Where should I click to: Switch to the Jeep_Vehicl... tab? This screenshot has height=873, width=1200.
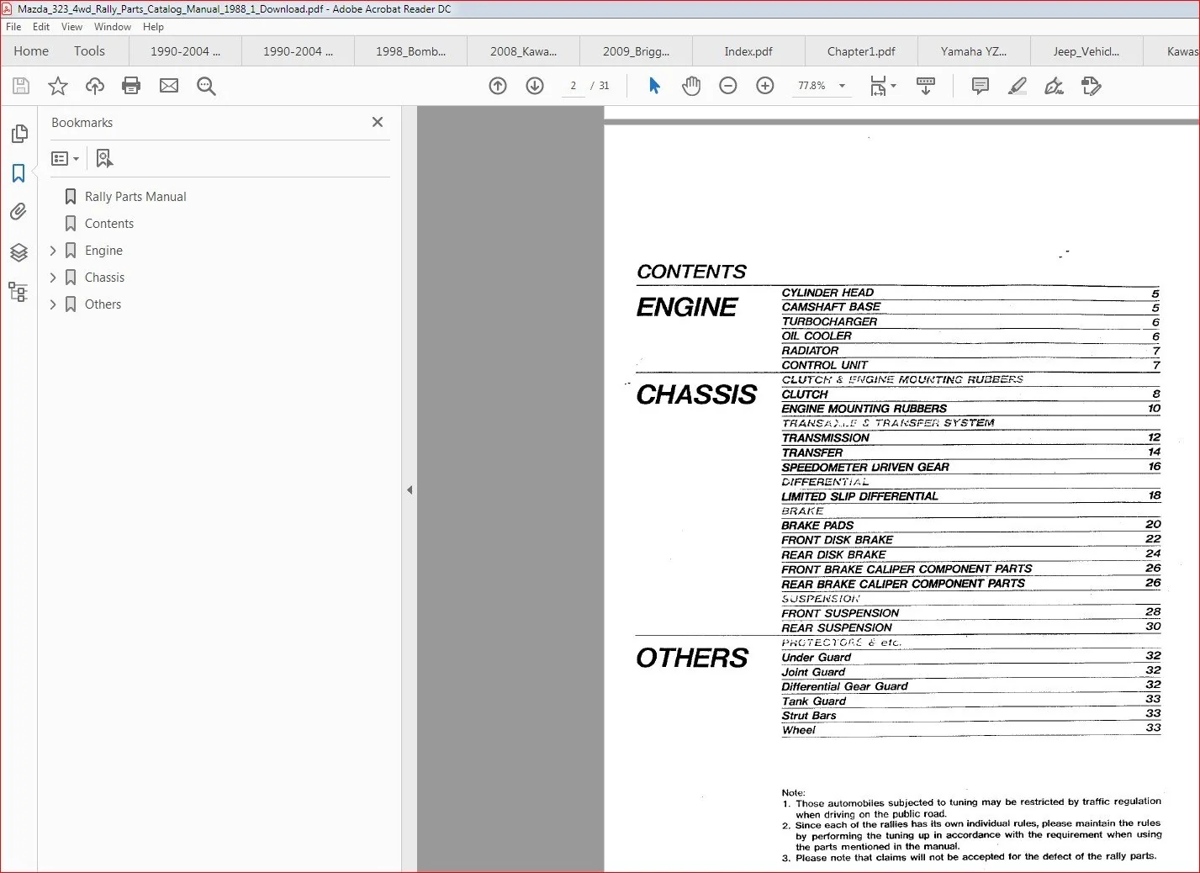(x=1086, y=51)
